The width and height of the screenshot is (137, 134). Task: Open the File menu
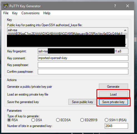coord(6,13)
